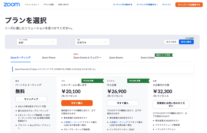Image resolution: width=207 pixels, height=133 pixels.
Task: Click the ¥20,100 Pro plan price
Action: tap(71, 91)
